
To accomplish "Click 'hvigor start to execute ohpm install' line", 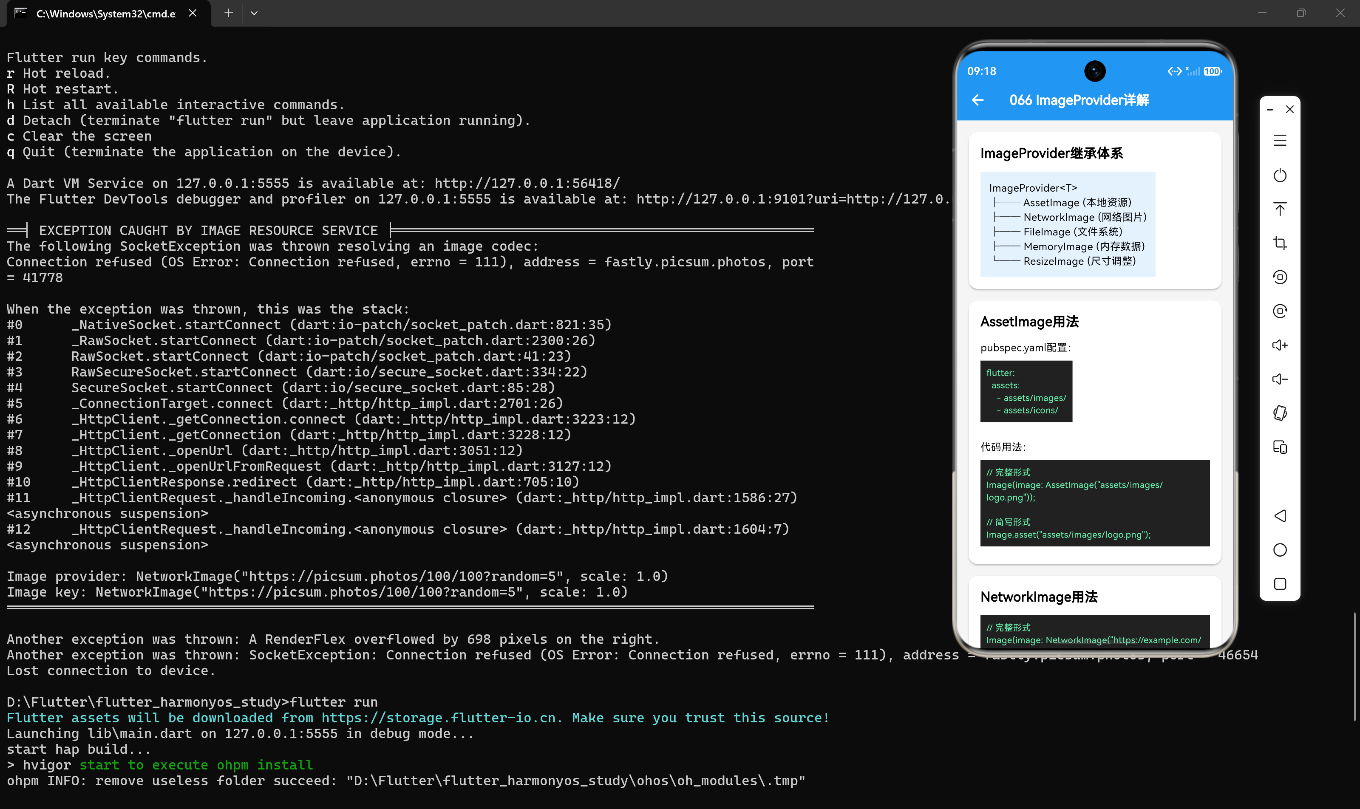I will [x=160, y=765].
